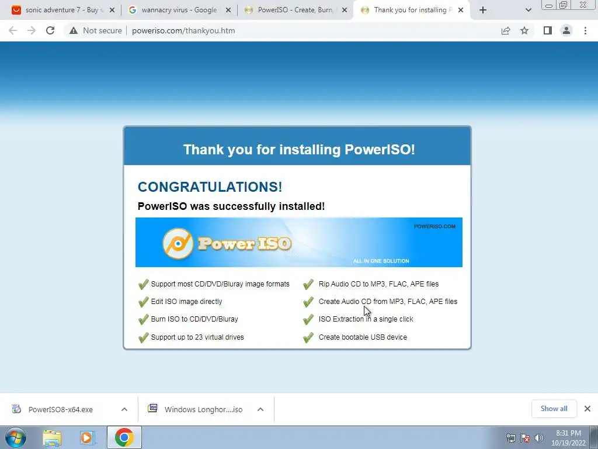Viewport: 598px width, 449px height.
Task: Expand options for PowerISO8-x64.exe download
Action: pos(124,409)
